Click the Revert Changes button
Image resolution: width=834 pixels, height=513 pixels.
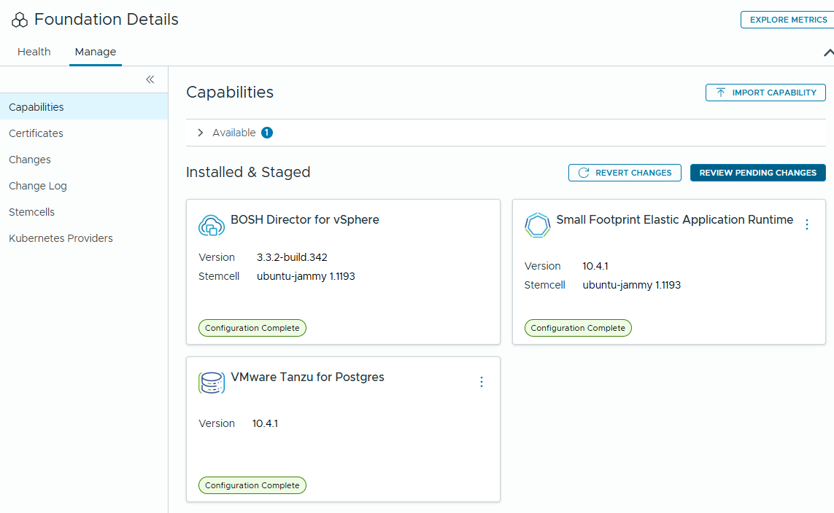(625, 173)
